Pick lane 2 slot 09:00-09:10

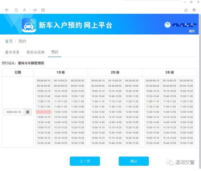coord(98,81)
